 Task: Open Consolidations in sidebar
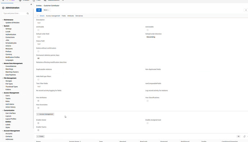tap(11, 66)
